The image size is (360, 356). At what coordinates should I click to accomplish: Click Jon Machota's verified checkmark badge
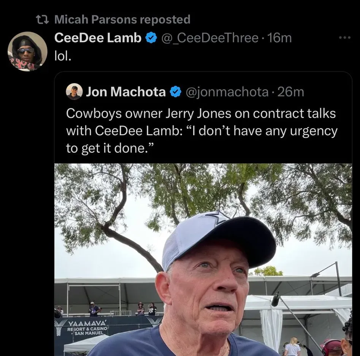[176, 91]
